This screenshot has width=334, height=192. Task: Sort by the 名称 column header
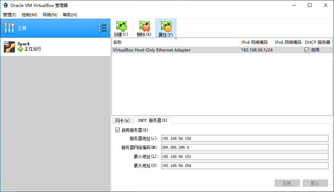pos(176,42)
